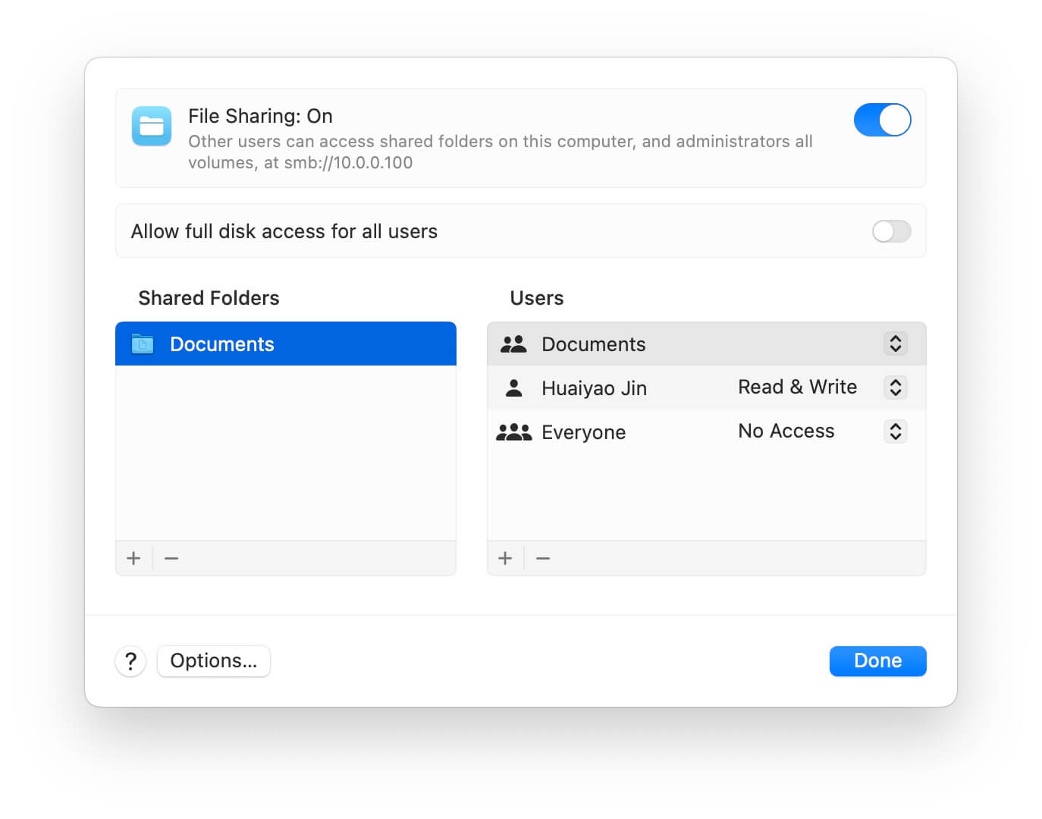
Task: Click the Done button
Action: point(877,661)
